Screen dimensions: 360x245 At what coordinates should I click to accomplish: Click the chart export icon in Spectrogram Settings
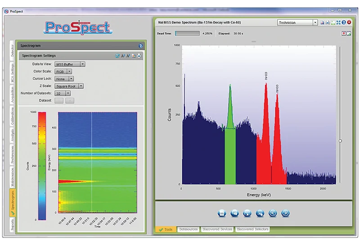[x=134, y=56]
